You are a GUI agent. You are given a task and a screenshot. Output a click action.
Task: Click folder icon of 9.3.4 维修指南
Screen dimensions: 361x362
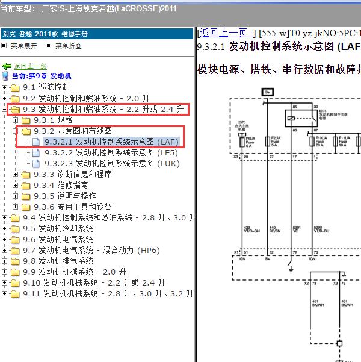tap(26, 186)
